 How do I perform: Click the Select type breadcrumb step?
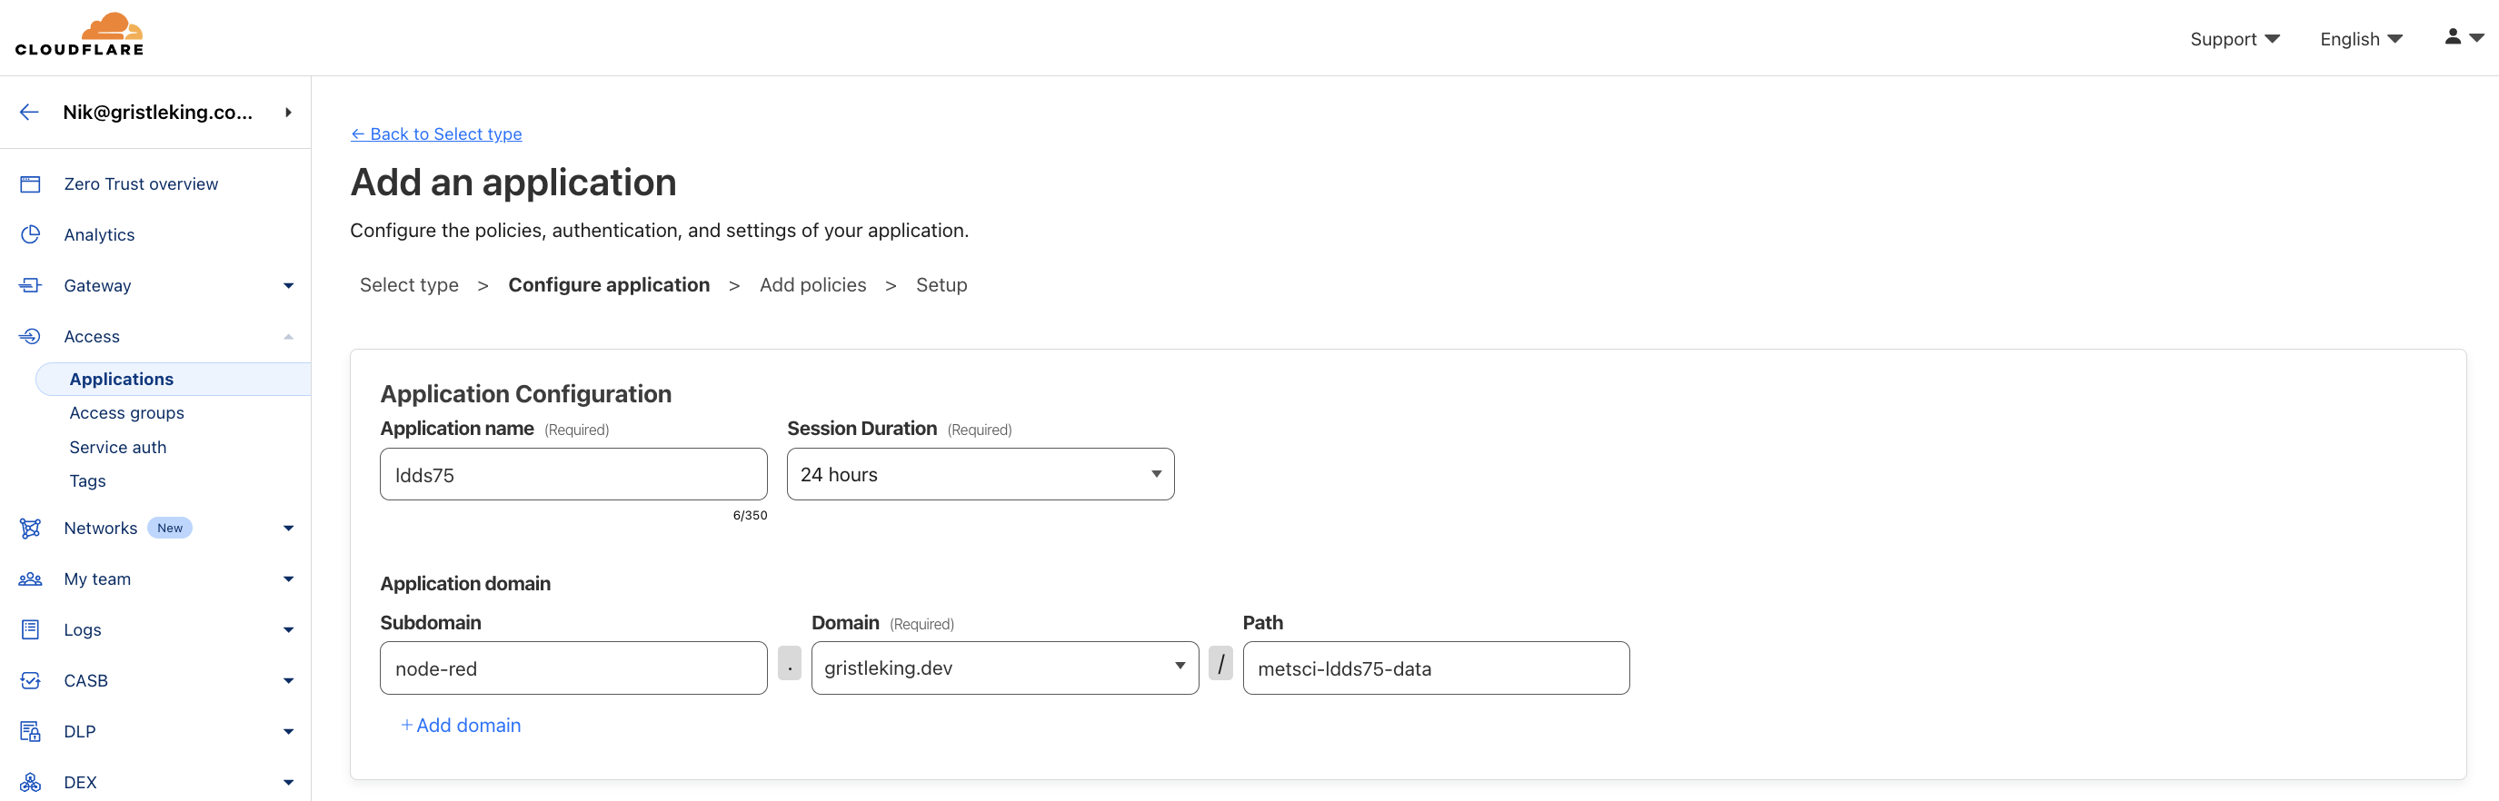pos(408,285)
